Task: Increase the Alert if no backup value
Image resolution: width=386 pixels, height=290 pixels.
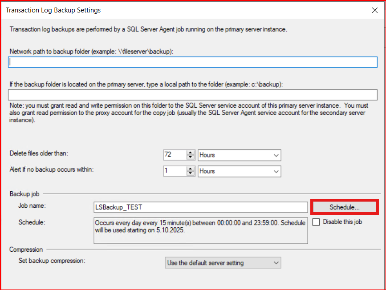Action: (191, 169)
